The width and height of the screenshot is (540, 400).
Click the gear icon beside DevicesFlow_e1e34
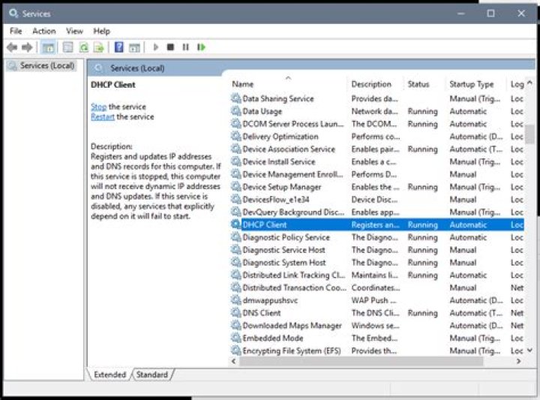pyautogui.click(x=236, y=199)
